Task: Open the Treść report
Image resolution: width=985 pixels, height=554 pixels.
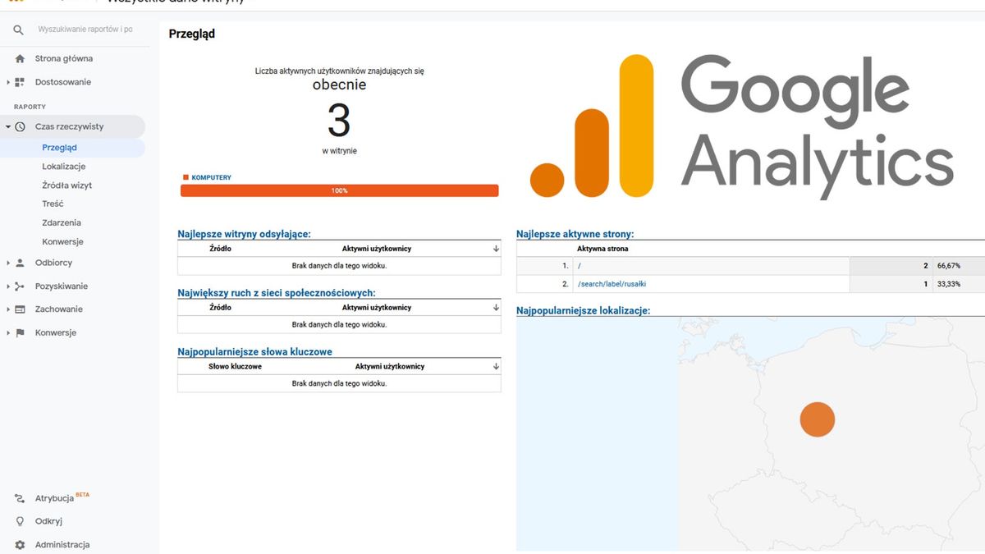Action: pyautogui.click(x=53, y=204)
